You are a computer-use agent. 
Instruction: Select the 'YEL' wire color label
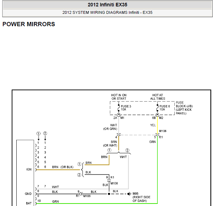pos(153,125)
